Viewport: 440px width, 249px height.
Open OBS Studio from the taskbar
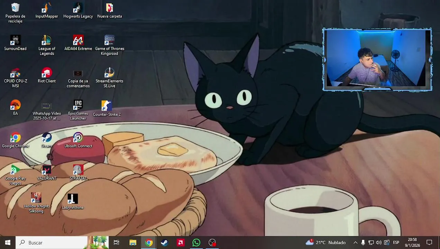pos(212,242)
